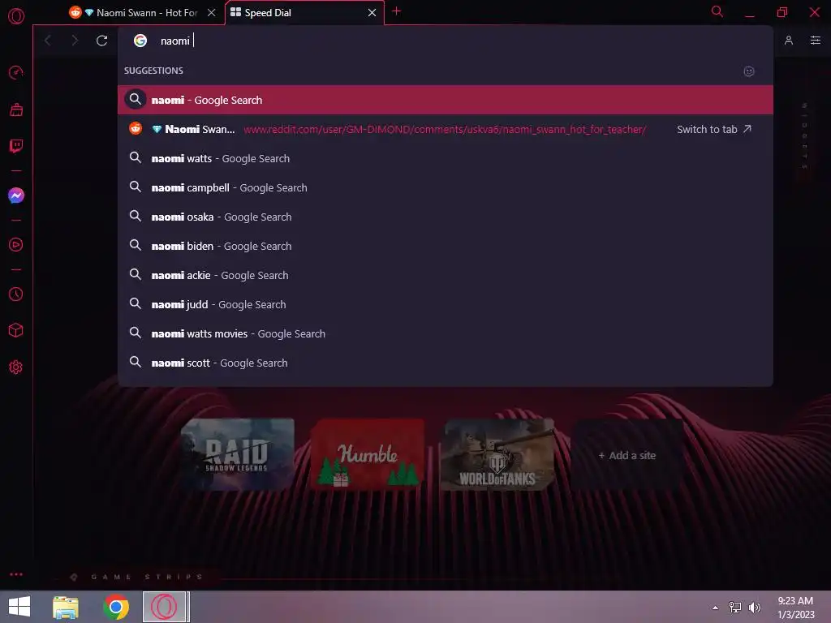Open History clock icon in sidebar
This screenshot has height=623, width=831.
(x=16, y=294)
